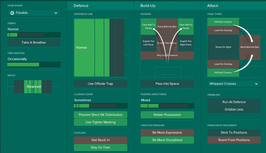The height and width of the screenshot is (153, 266).
Task: Enable Roam From Positions
Action: point(234,140)
